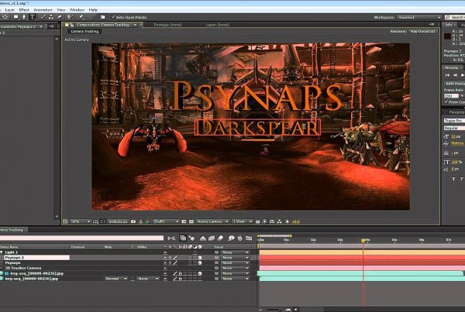Image resolution: width=465 pixels, height=312 pixels.
Task: Click Show Snapshot icon in viewer bar
Action: (140, 221)
